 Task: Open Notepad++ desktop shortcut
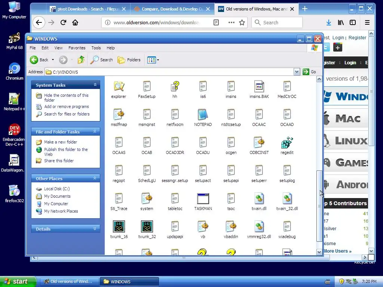coord(14,102)
